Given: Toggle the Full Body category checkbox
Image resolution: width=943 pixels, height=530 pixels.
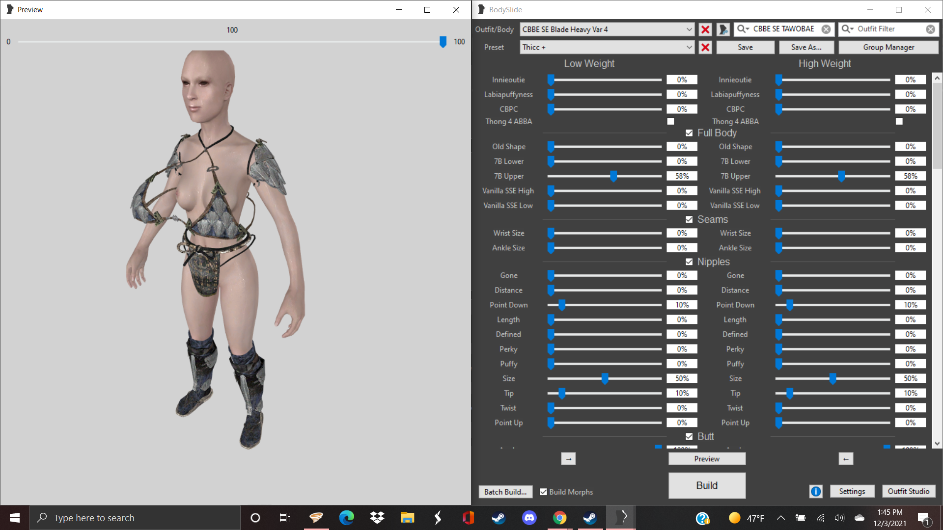Looking at the screenshot, I should pyautogui.click(x=689, y=133).
